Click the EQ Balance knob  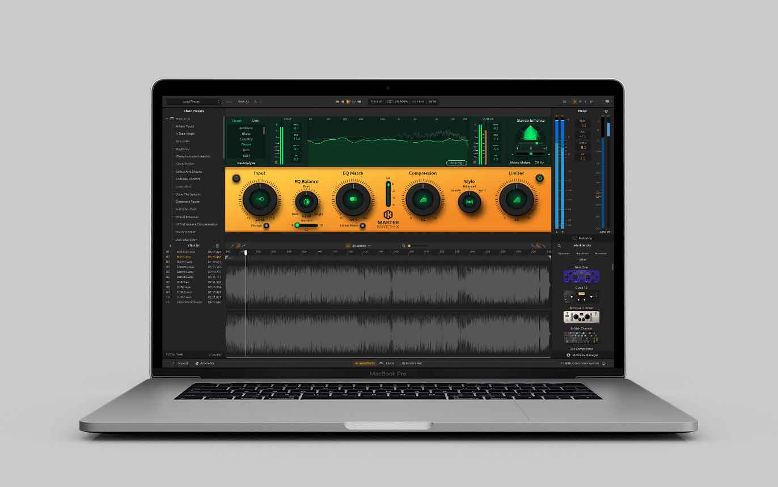click(x=306, y=201)
